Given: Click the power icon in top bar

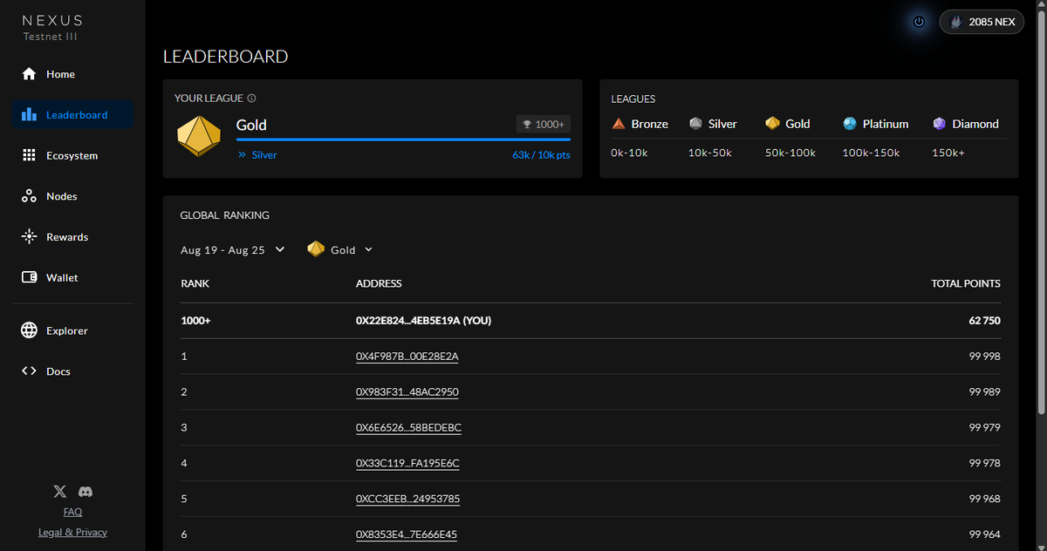Looking at the screenshot, I should coord(919,22).
